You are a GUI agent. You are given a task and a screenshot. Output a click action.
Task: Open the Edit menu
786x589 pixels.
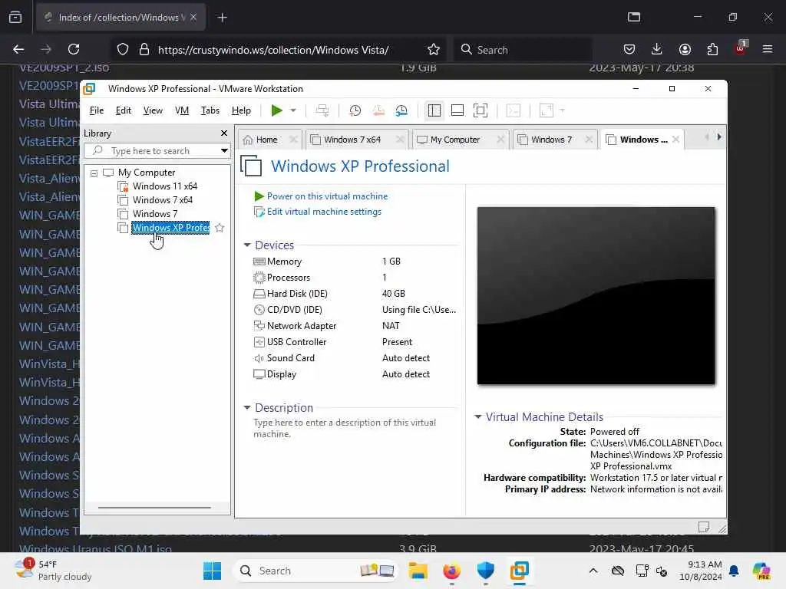point(124,110)
